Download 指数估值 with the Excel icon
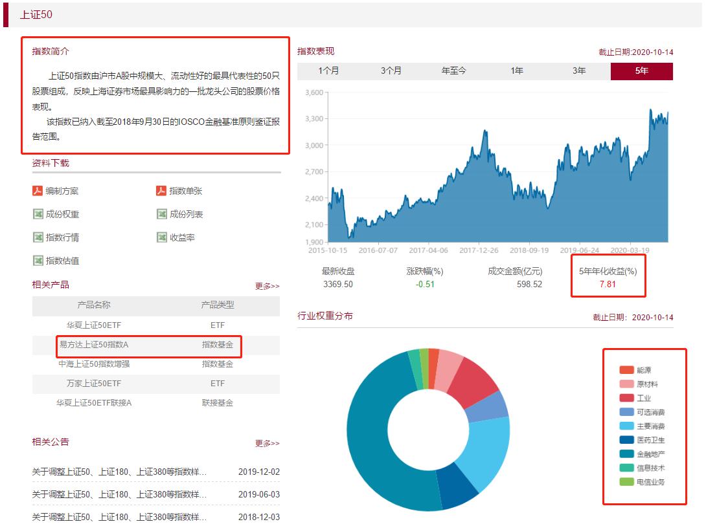Screen dimensions: 706x524 (37, 260)
